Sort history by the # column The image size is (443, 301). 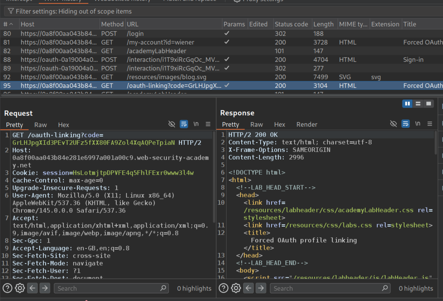[x=8, y=24]
